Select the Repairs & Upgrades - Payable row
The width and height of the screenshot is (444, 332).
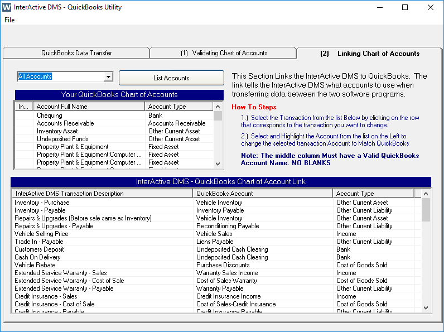click(x=216, y=226)
